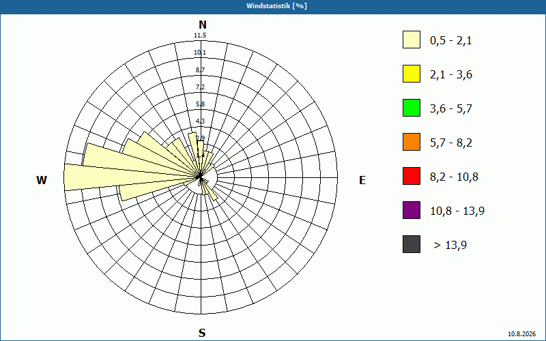Click the E compass label
The width and height of the screenshot is (546, 341).
[362, 180]
